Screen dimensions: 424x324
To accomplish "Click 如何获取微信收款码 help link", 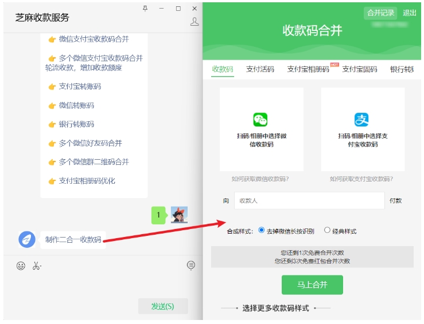I will [x=260, y=179].
